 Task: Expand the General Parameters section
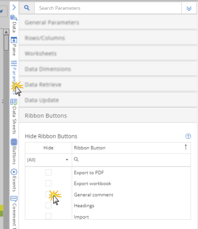[x=108, y=22]
